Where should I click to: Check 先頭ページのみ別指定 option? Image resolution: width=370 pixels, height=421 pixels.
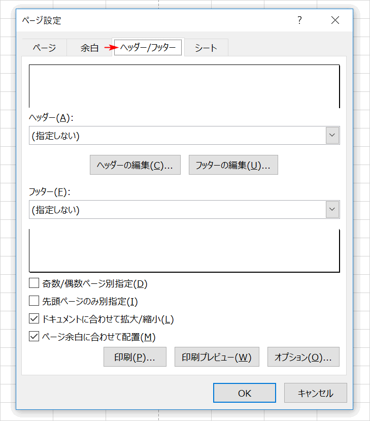[x=35, y=301]
